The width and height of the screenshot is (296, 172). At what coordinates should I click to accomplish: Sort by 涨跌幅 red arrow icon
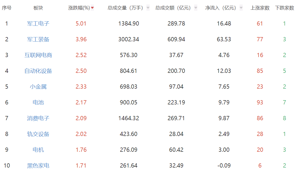pos(92,8)
